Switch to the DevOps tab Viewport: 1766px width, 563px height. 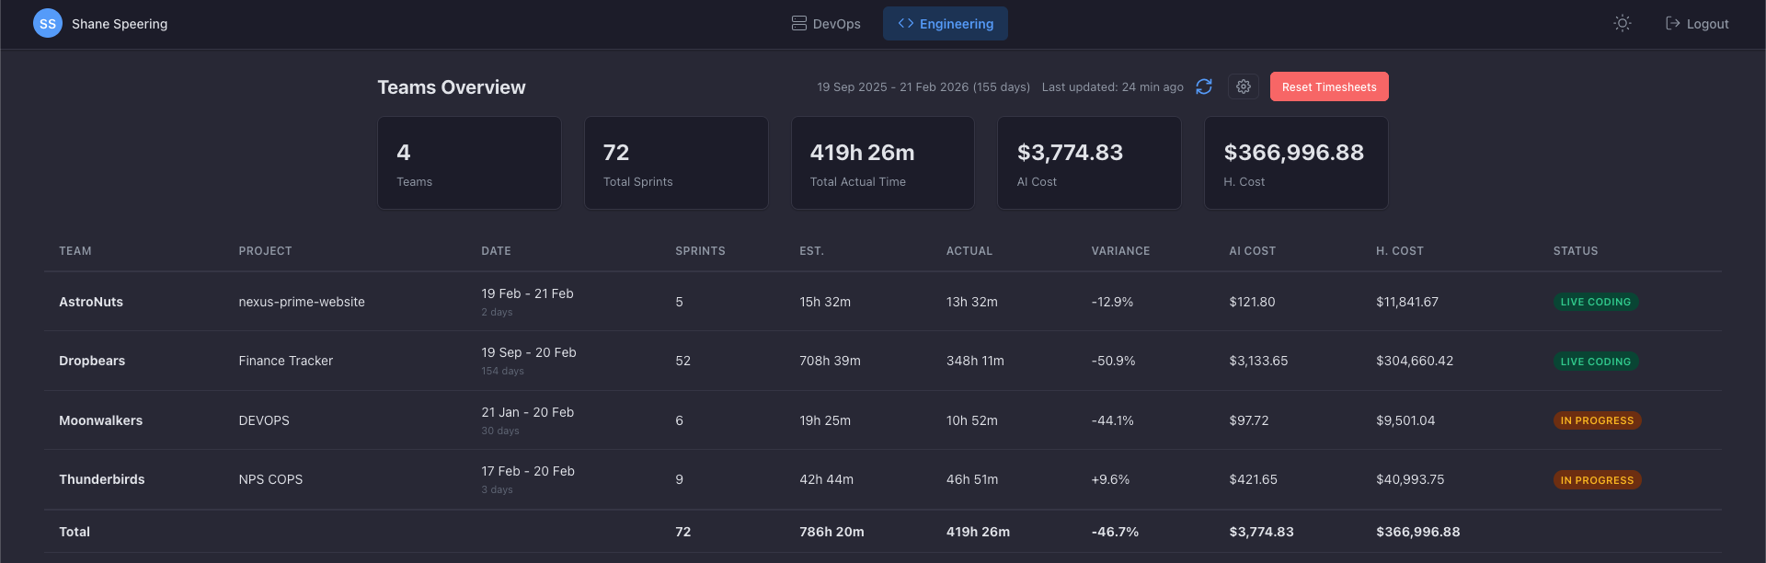pyautogui.click(x=826, y=24)
